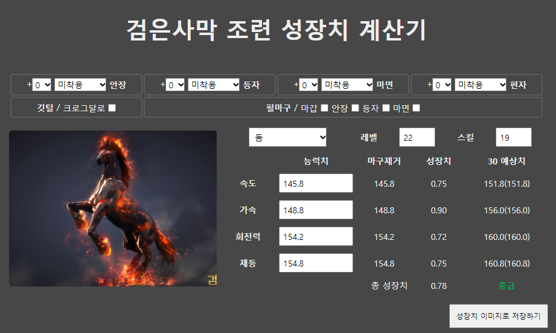Open the 마면 미착용 equipment dropdown

(347, 85)
